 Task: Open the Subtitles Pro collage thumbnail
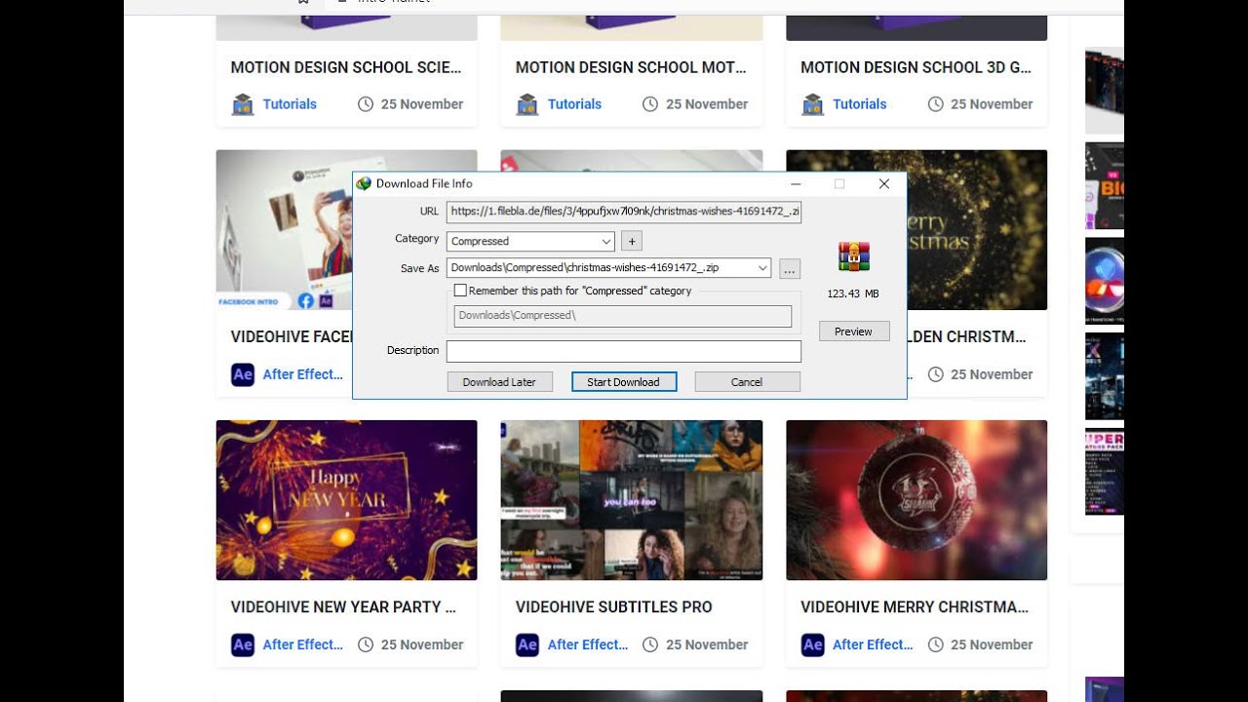click(631, 500)
